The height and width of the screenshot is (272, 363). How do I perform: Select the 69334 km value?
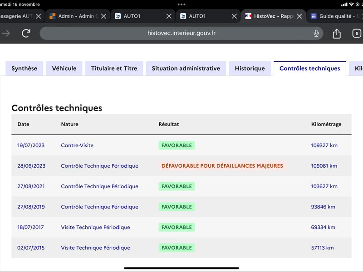(x=323, y=228)
